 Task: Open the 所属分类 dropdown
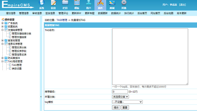pyautogui.click(x=120, y=97)
